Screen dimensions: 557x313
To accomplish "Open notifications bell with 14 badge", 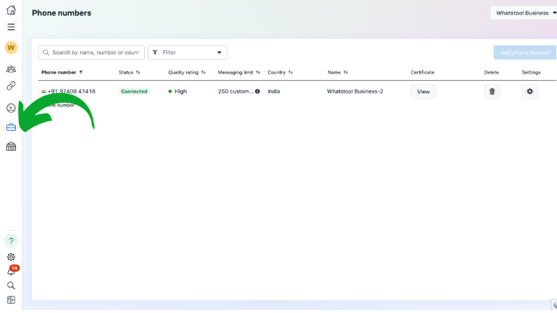I will click(x=11, y=271).
